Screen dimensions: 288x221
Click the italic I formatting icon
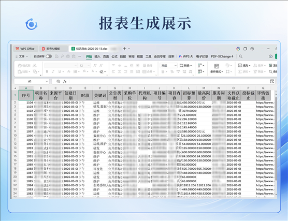coord(53,71)
